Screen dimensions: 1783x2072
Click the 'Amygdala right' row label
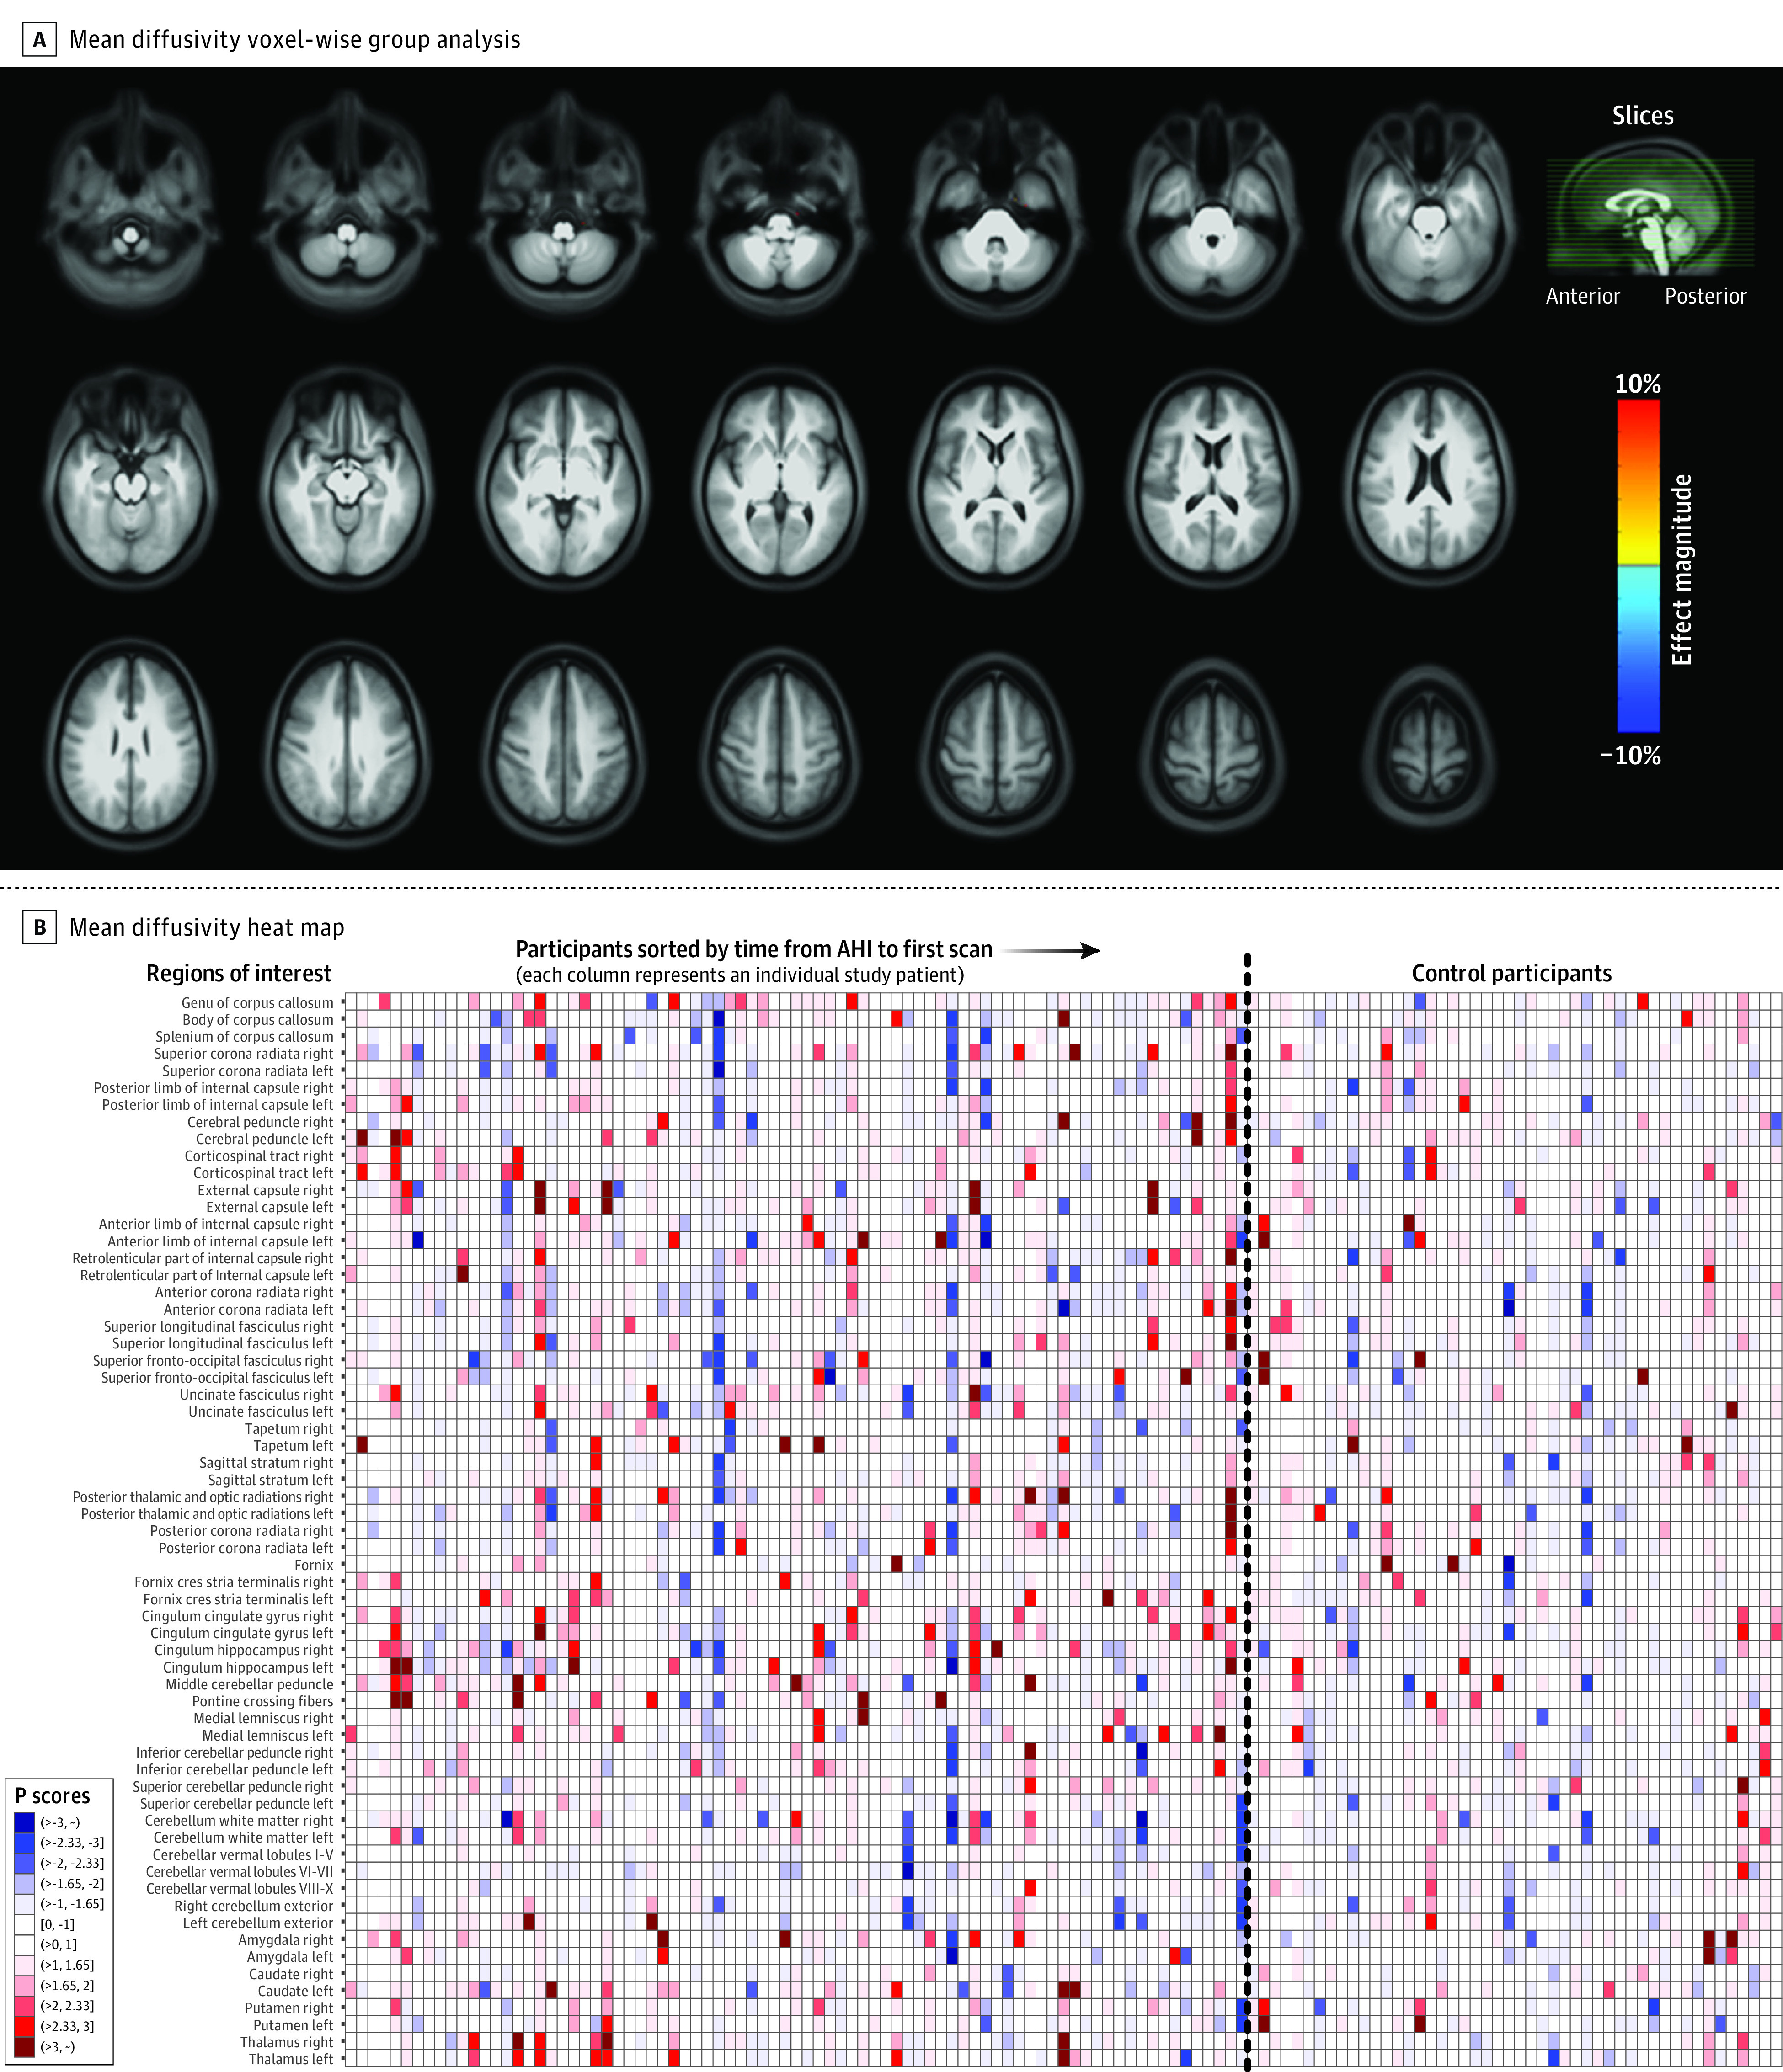click(286, 1940)
